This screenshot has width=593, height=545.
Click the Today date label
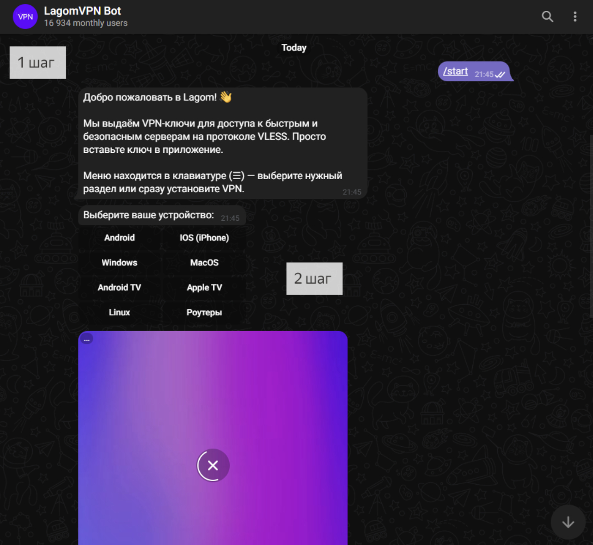point(294,48)
